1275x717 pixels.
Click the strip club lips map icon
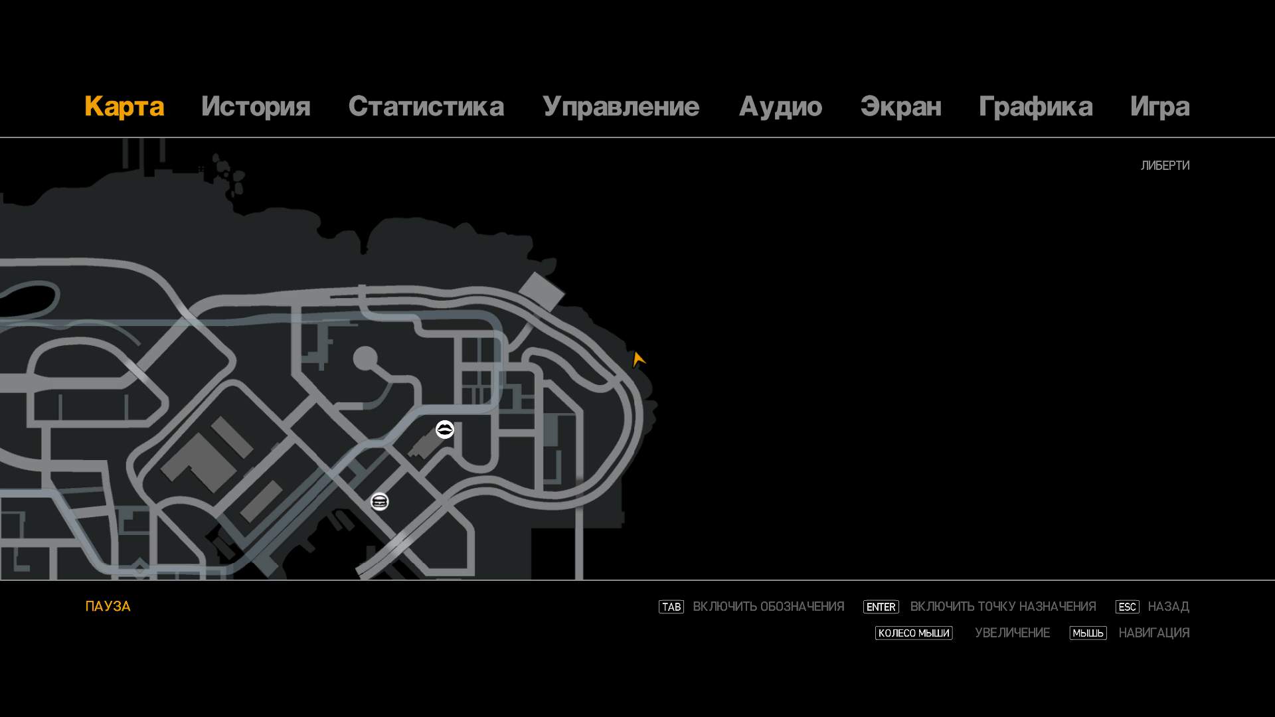click(445, 430)
